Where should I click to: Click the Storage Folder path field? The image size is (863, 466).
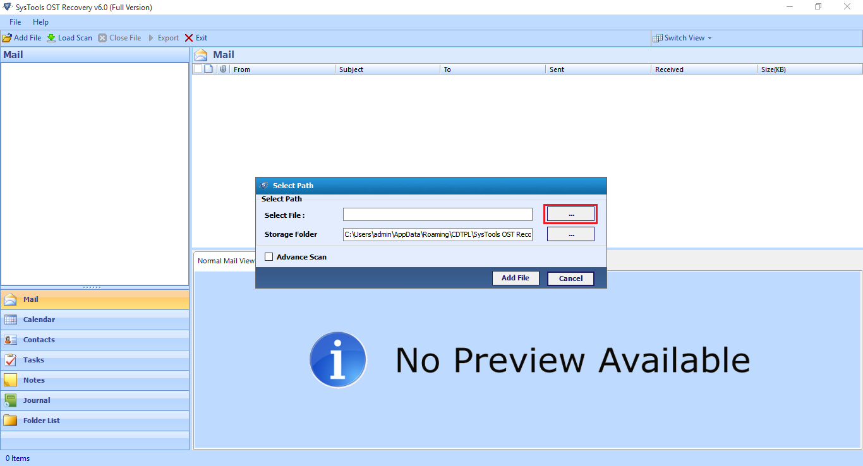(x=438, y=234)
